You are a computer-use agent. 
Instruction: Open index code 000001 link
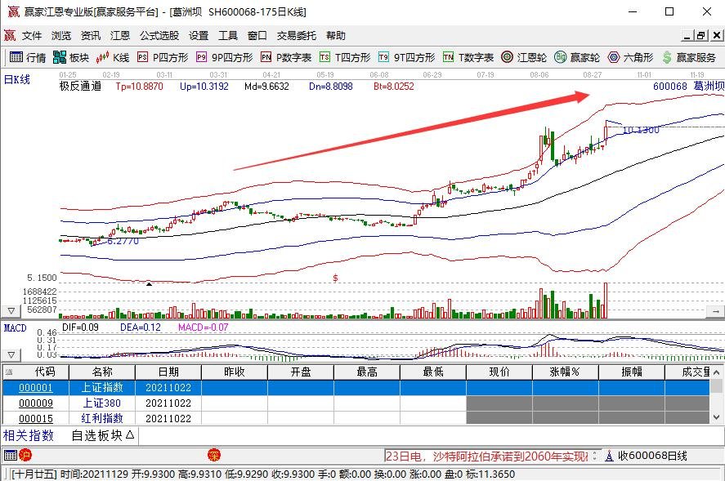36,388
